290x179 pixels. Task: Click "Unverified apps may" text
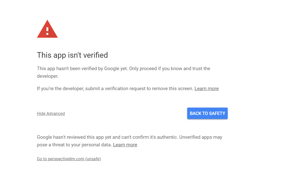point(201,137)
